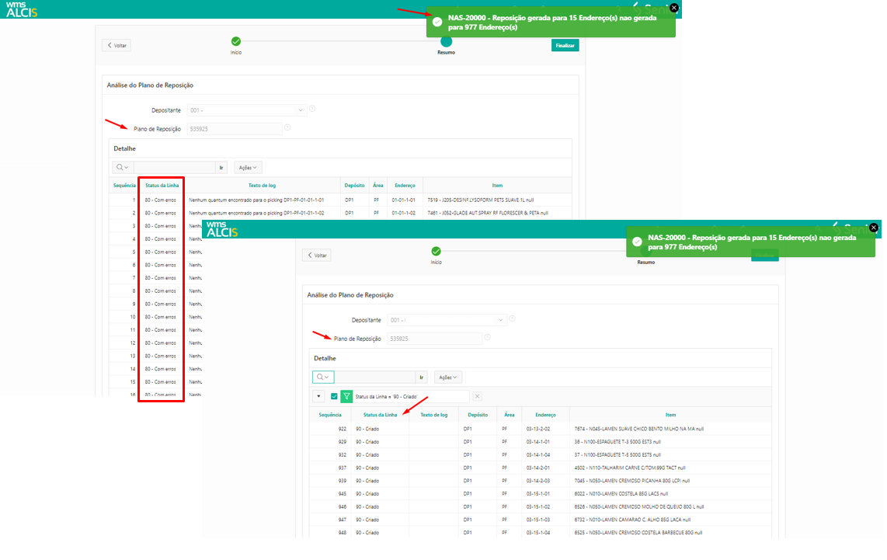Select the Início step in upper window
The height and width of the screenshot is (560, 887).
coord(236,41)
